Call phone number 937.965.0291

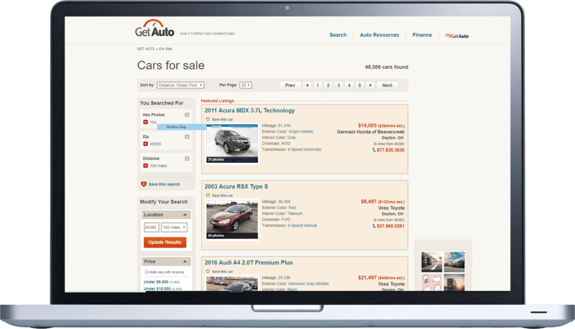coord(391,226)
